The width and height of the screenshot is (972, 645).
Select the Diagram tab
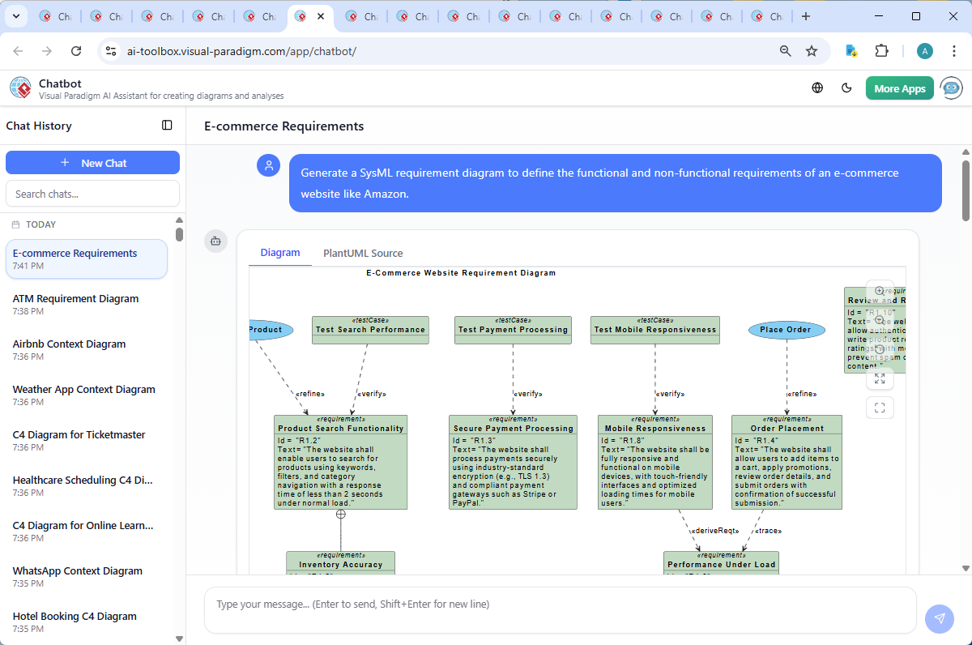coord(279,253)
